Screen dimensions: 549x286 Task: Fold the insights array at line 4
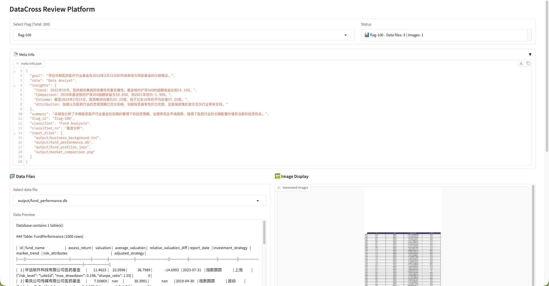point(15,86)
